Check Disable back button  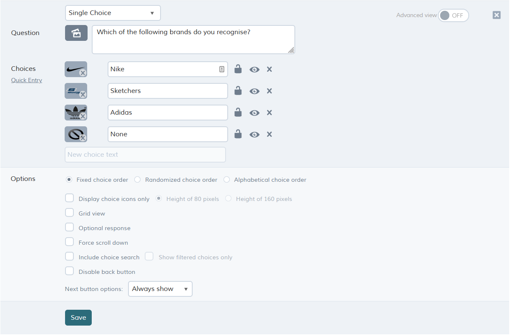pyautogui.click(x=70, y=271)
